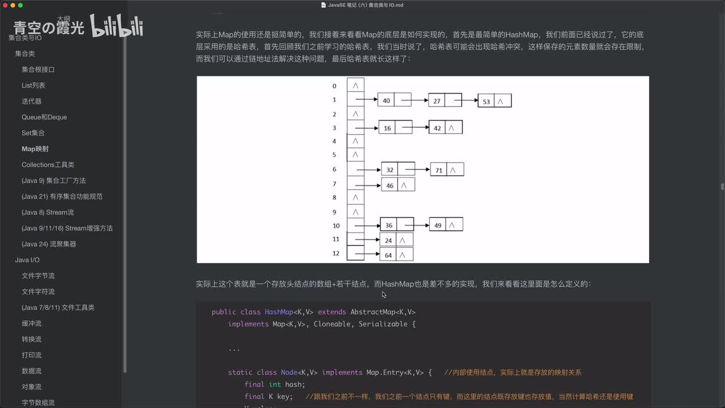Click node 53 in the diagram
Screen dimensions: 725x408
[x=494, y=101]
